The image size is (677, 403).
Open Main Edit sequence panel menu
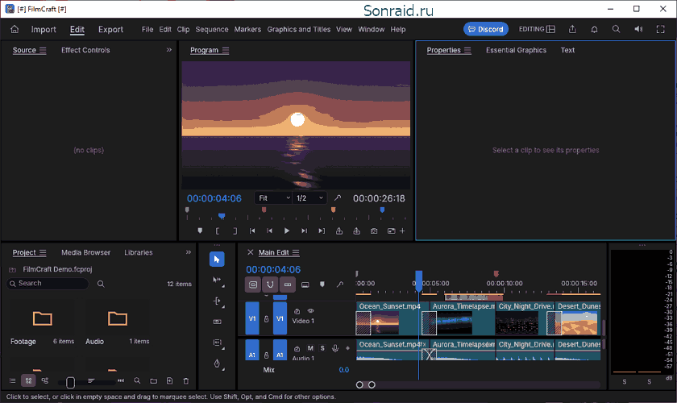tap(296, 252)
